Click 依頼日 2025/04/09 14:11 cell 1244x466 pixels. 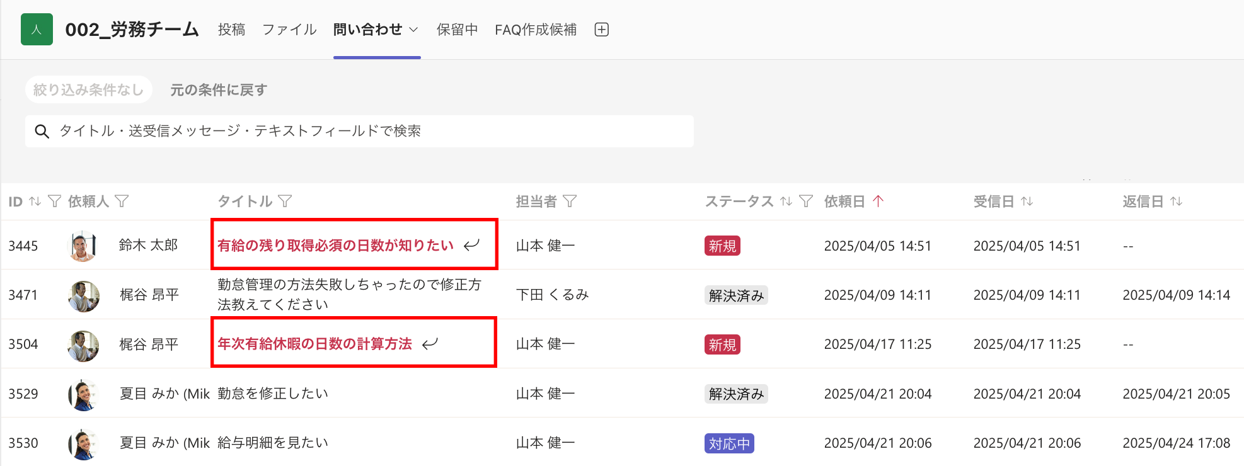click(878, 295)
